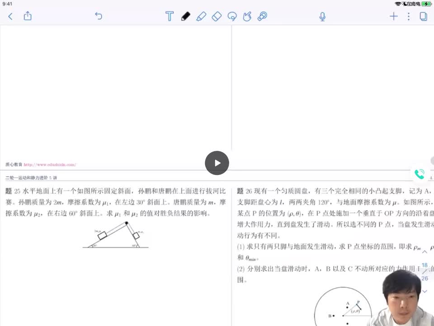Click the page number 26 indicator

[425, 278]
